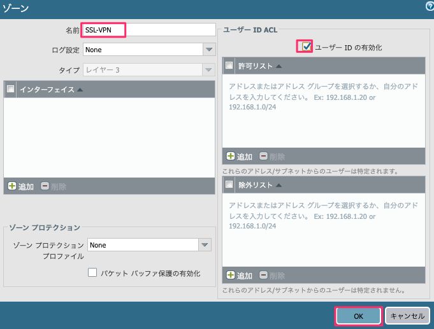Click the minus icon under インターフェイス

[x=45, y=186]
